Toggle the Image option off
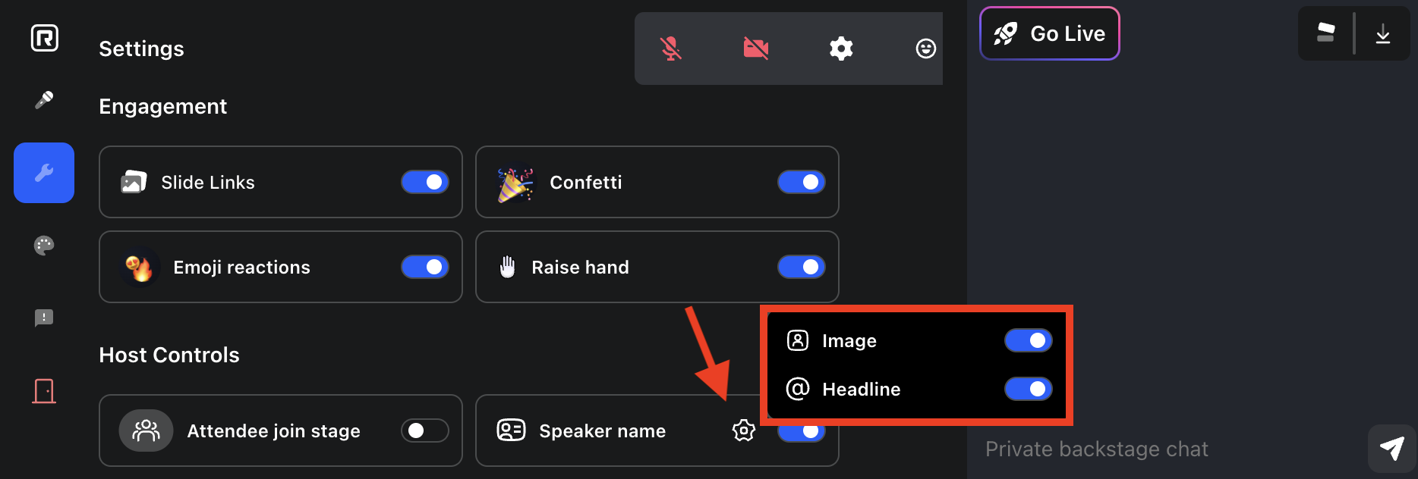Image resolution: width=1418 pixels, height=479 pixels. pos(1029,340)
